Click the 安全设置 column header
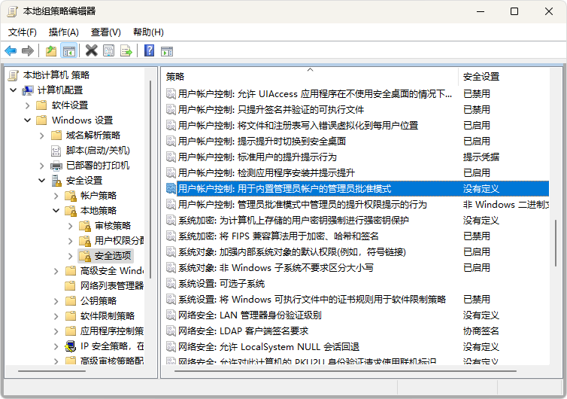 [496, 77]
